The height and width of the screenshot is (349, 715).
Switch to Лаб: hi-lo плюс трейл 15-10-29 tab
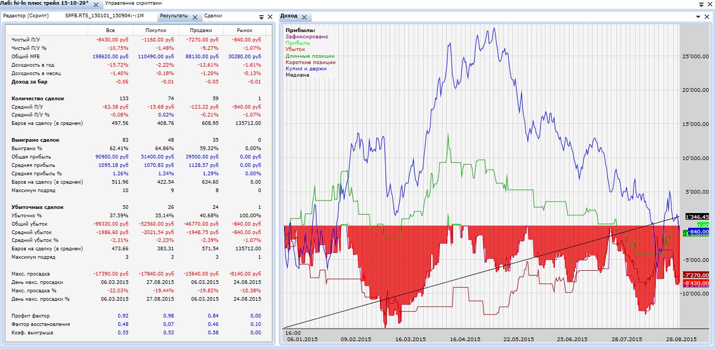(45, 4)
